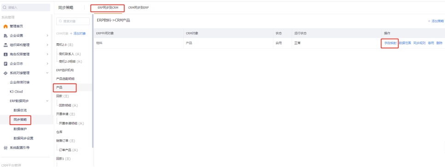Focus the 请输入 sidebar search field
This screenshot has height=167, width=445.
pyautogui.click(x=26, y=8)
